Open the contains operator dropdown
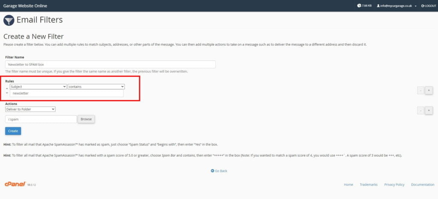This screenshot has width=438, height=199. pos(96,86)
